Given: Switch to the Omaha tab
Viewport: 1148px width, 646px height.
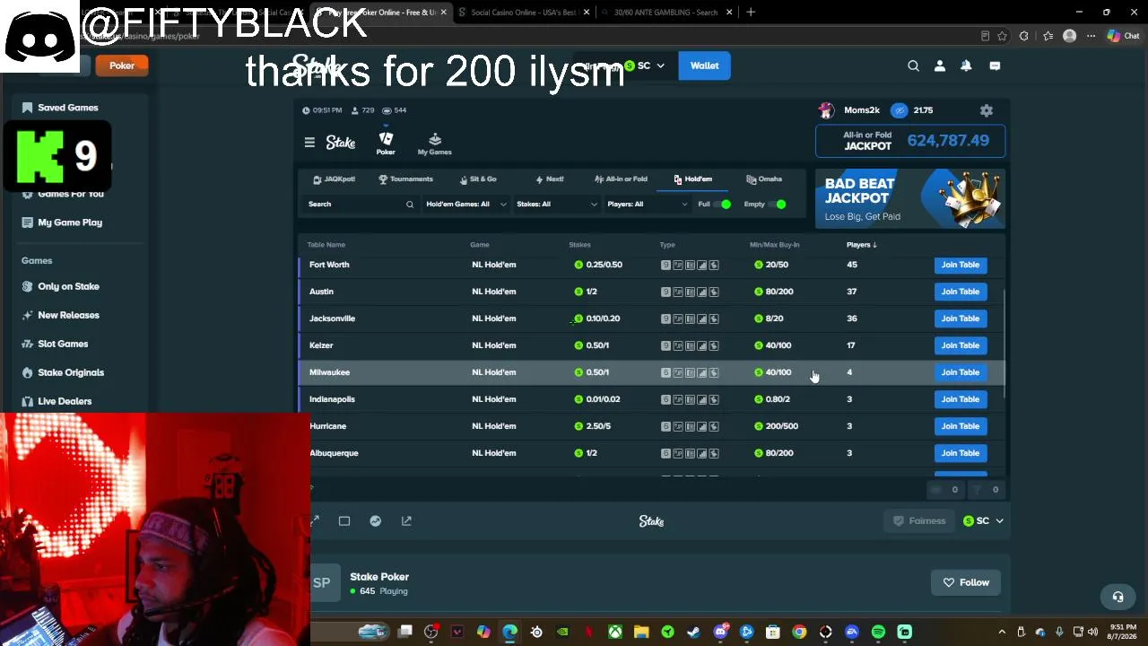Looking at the screenshot, I should [764, 179].
